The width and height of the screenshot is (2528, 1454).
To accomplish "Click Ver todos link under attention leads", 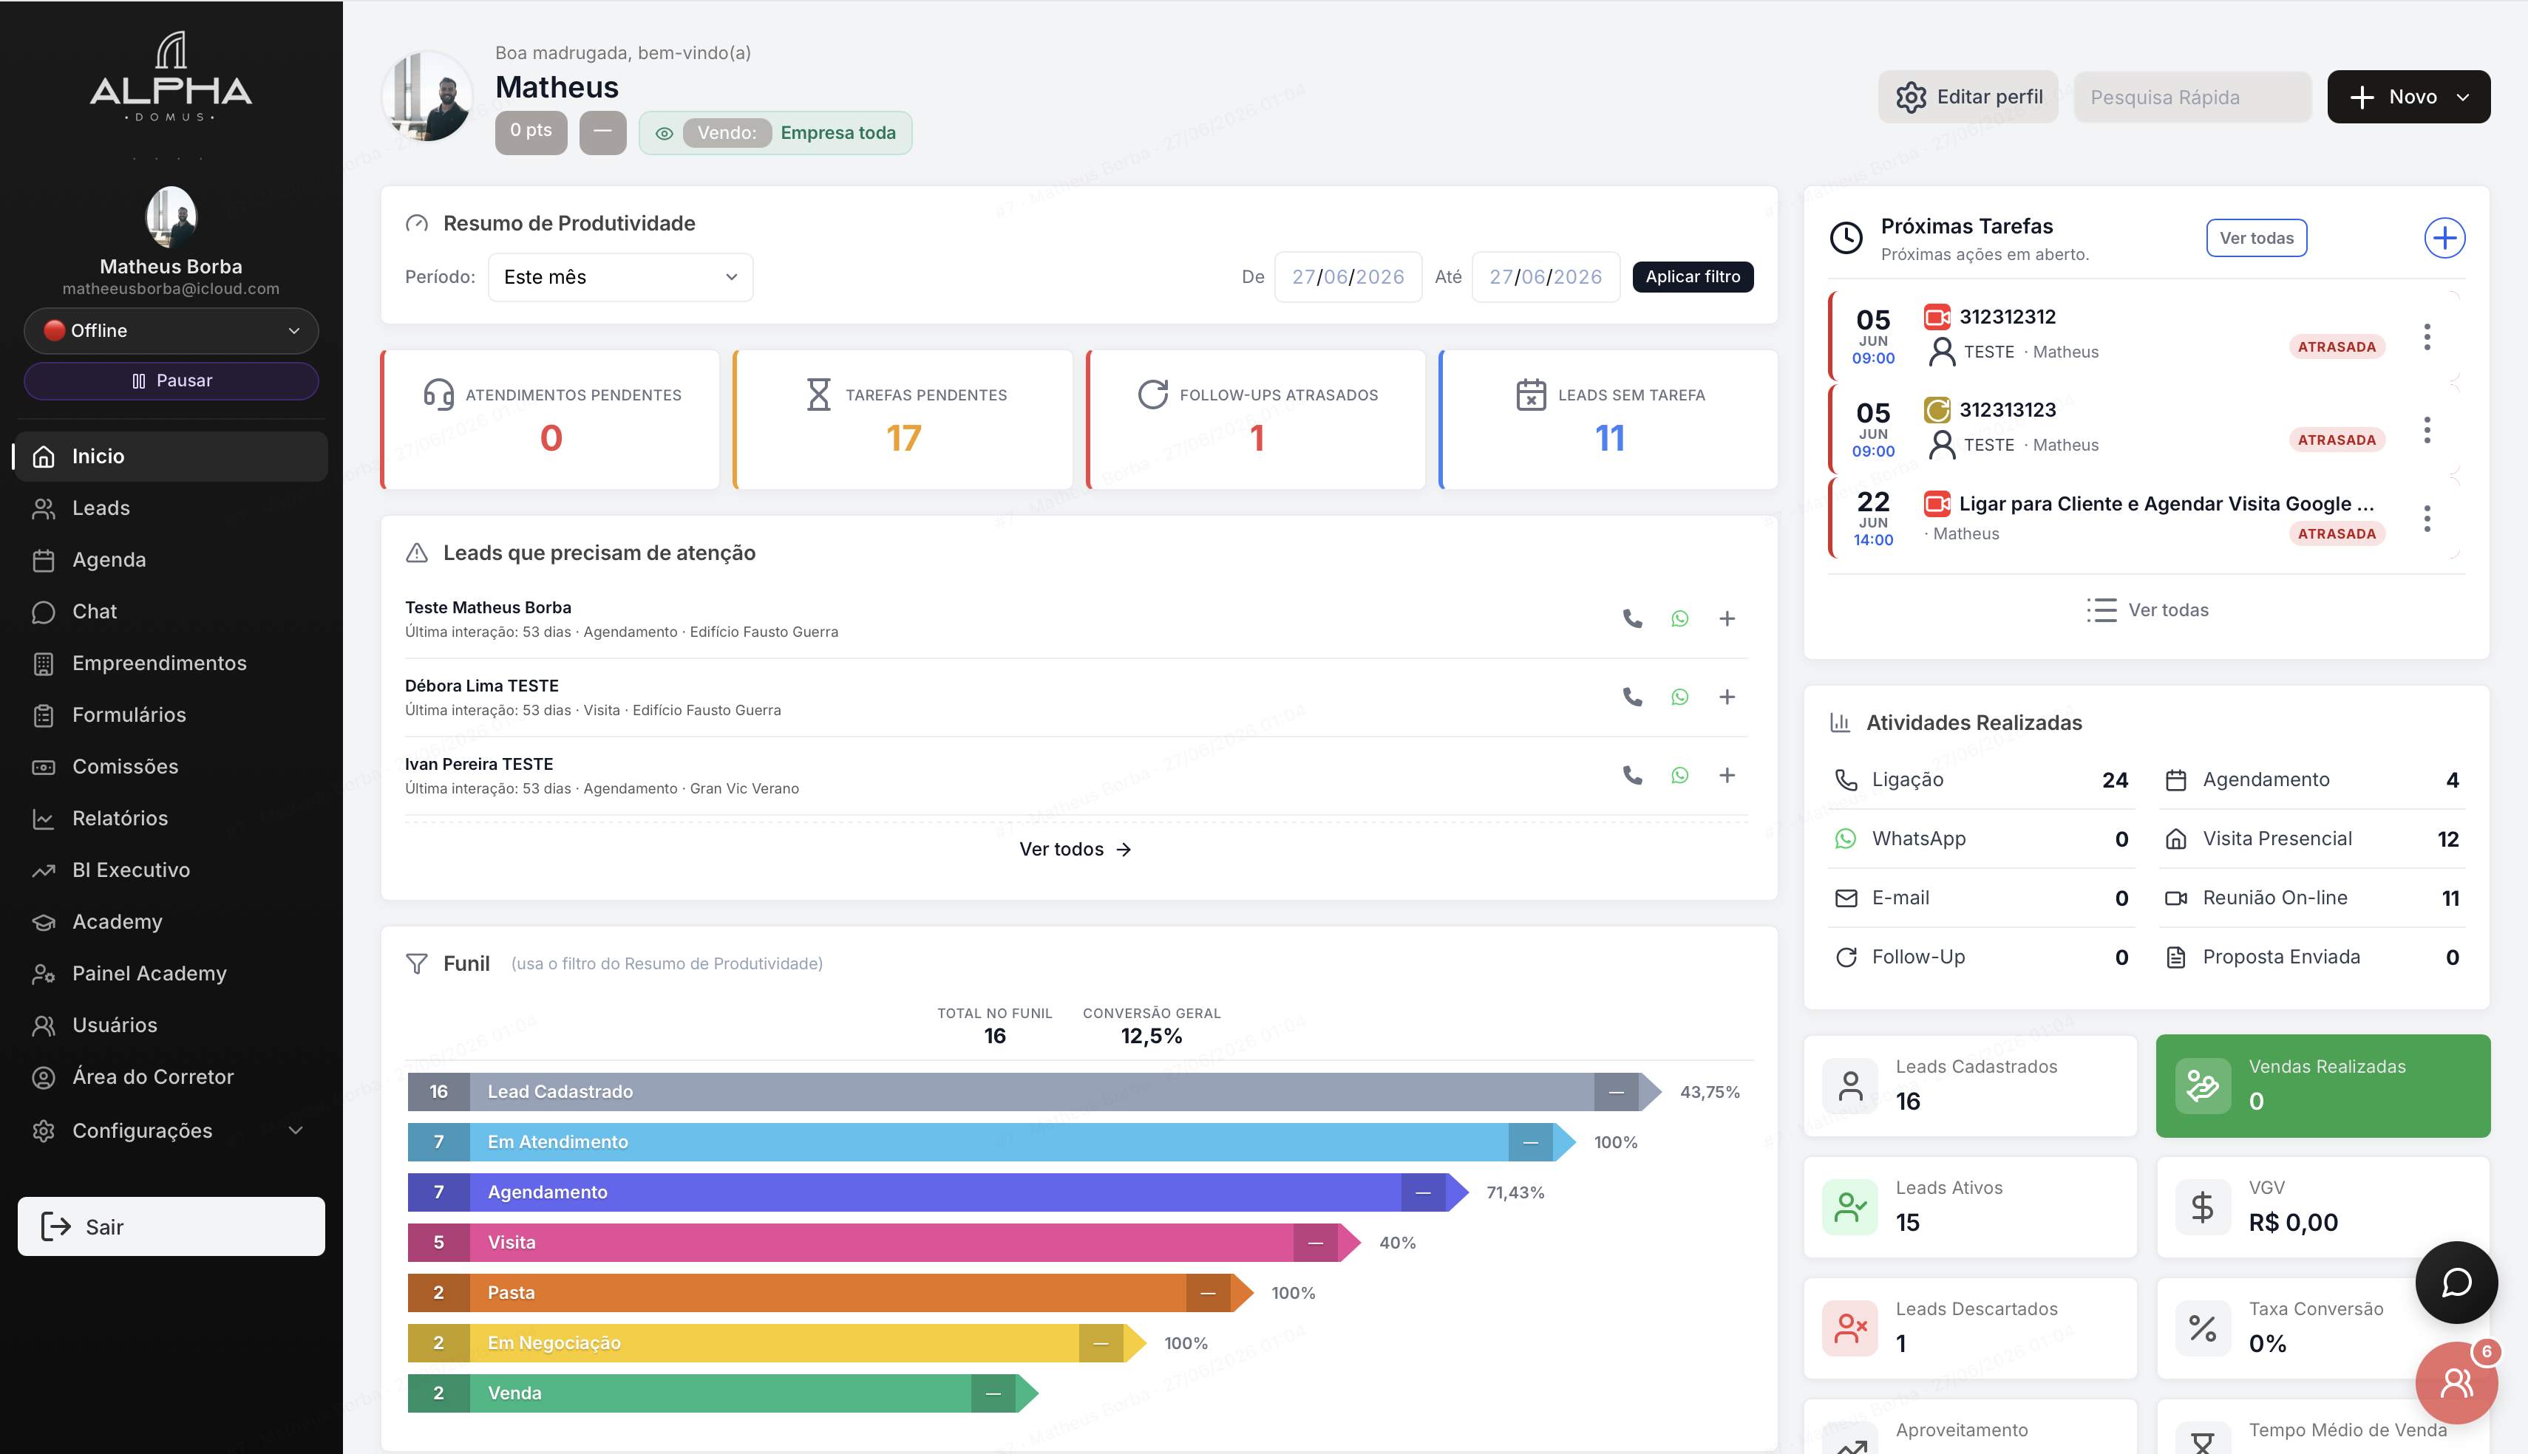I will click(1075, 849).
